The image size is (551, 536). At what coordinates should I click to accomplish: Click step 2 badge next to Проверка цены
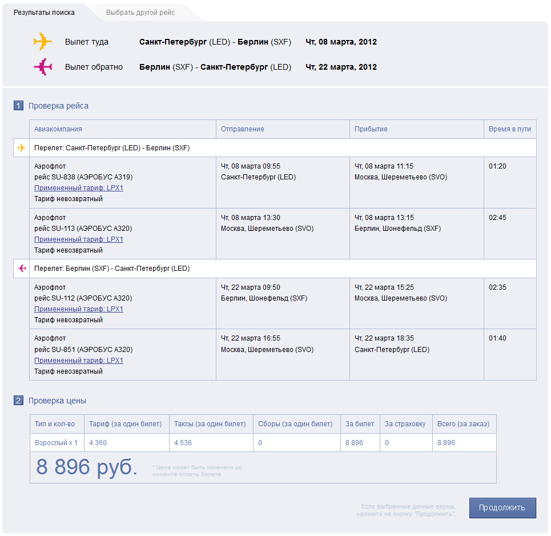(x=19, y=401)
